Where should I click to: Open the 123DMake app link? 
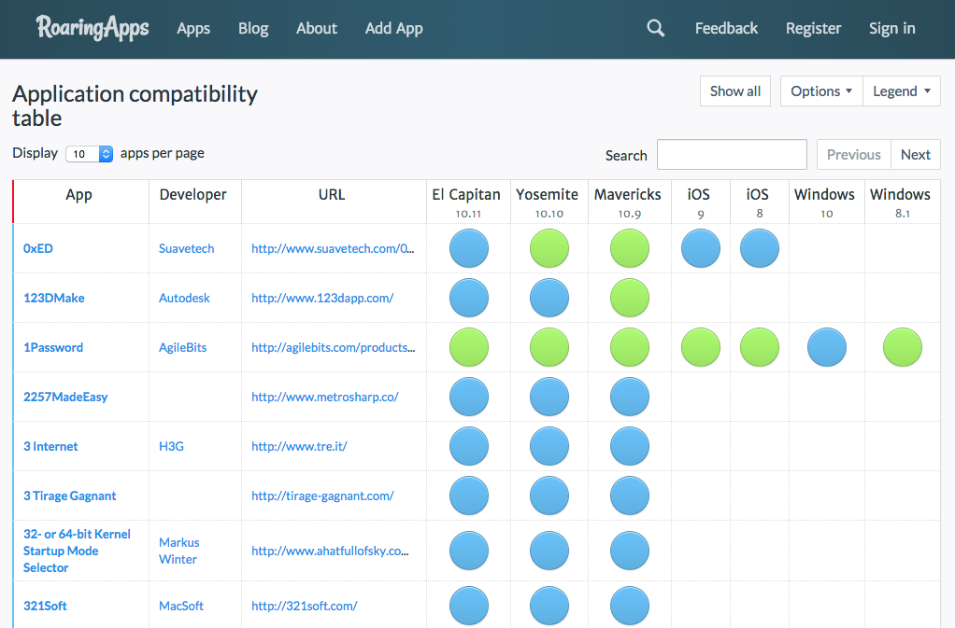[54, 298]
